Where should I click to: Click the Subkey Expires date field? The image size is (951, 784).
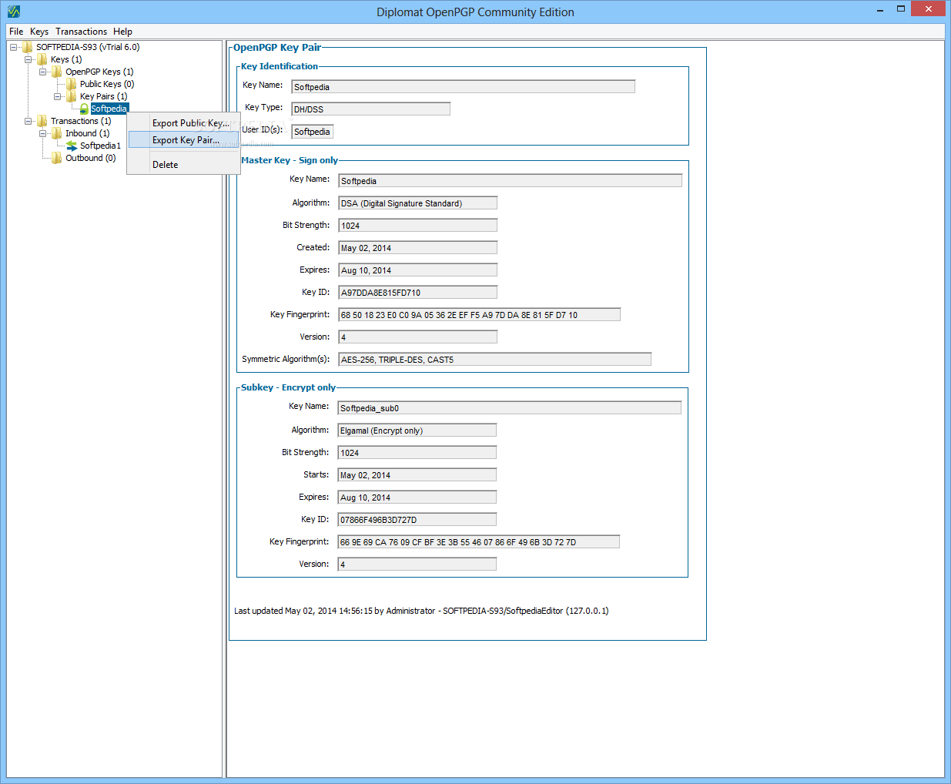point(417,498)
